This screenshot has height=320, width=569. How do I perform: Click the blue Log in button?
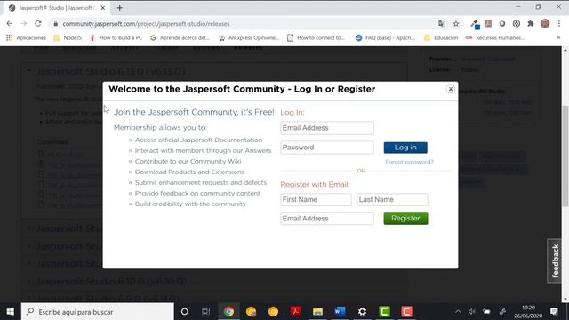[x=405, y=148]
